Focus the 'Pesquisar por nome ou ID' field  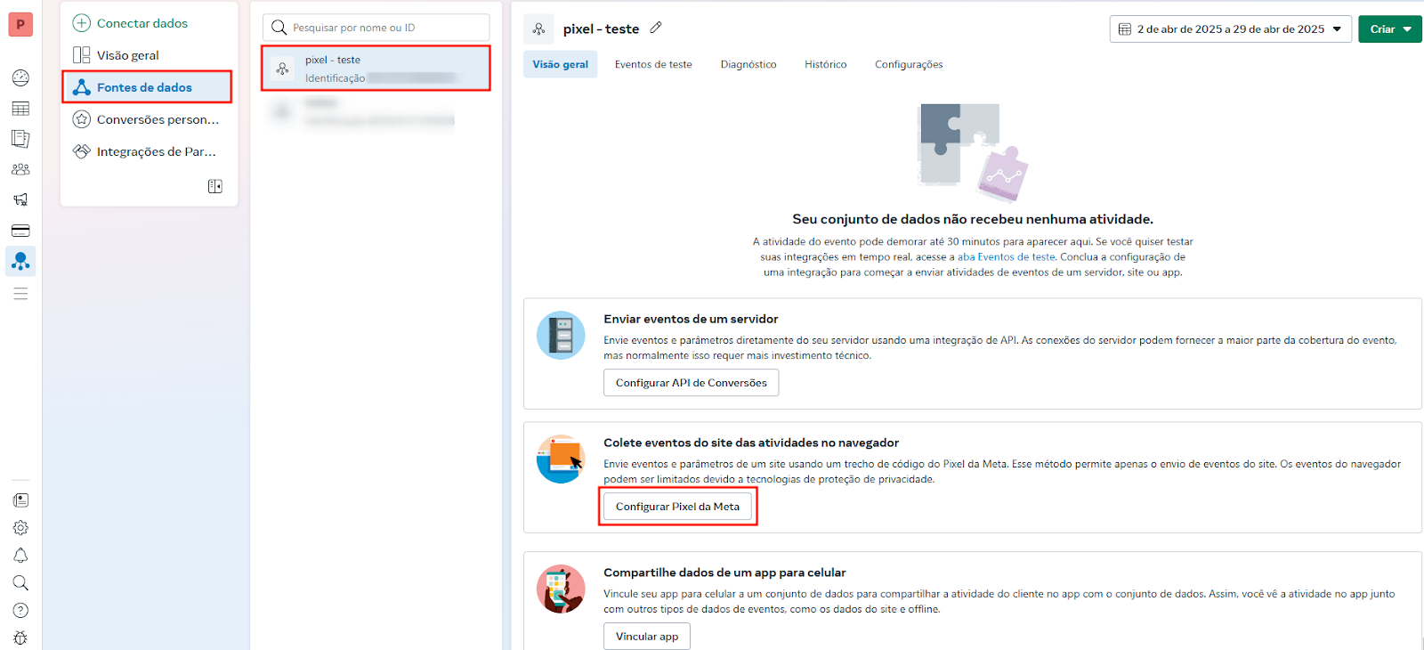[x=376, y=28]
